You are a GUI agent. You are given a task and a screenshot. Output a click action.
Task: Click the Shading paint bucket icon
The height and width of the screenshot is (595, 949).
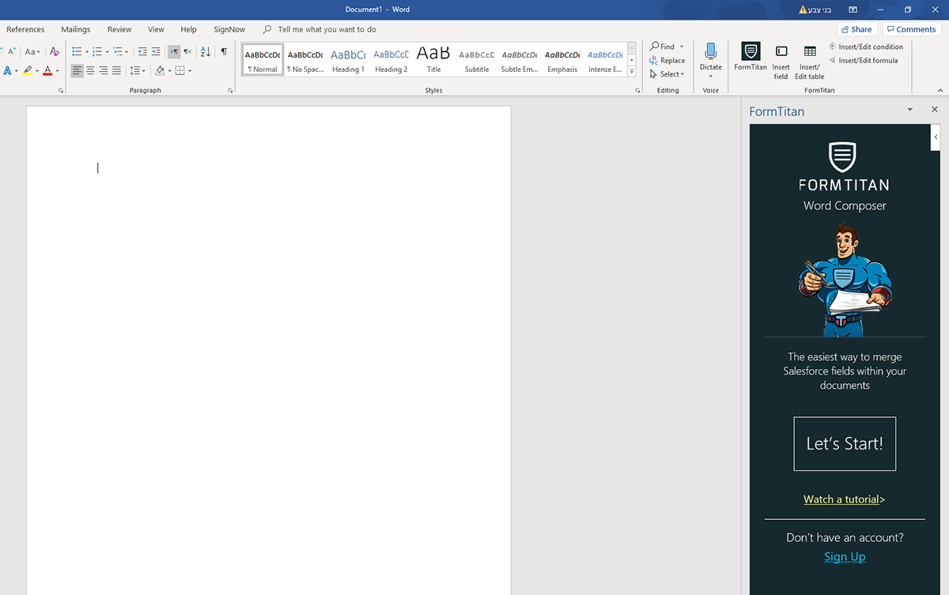point(160,71)
